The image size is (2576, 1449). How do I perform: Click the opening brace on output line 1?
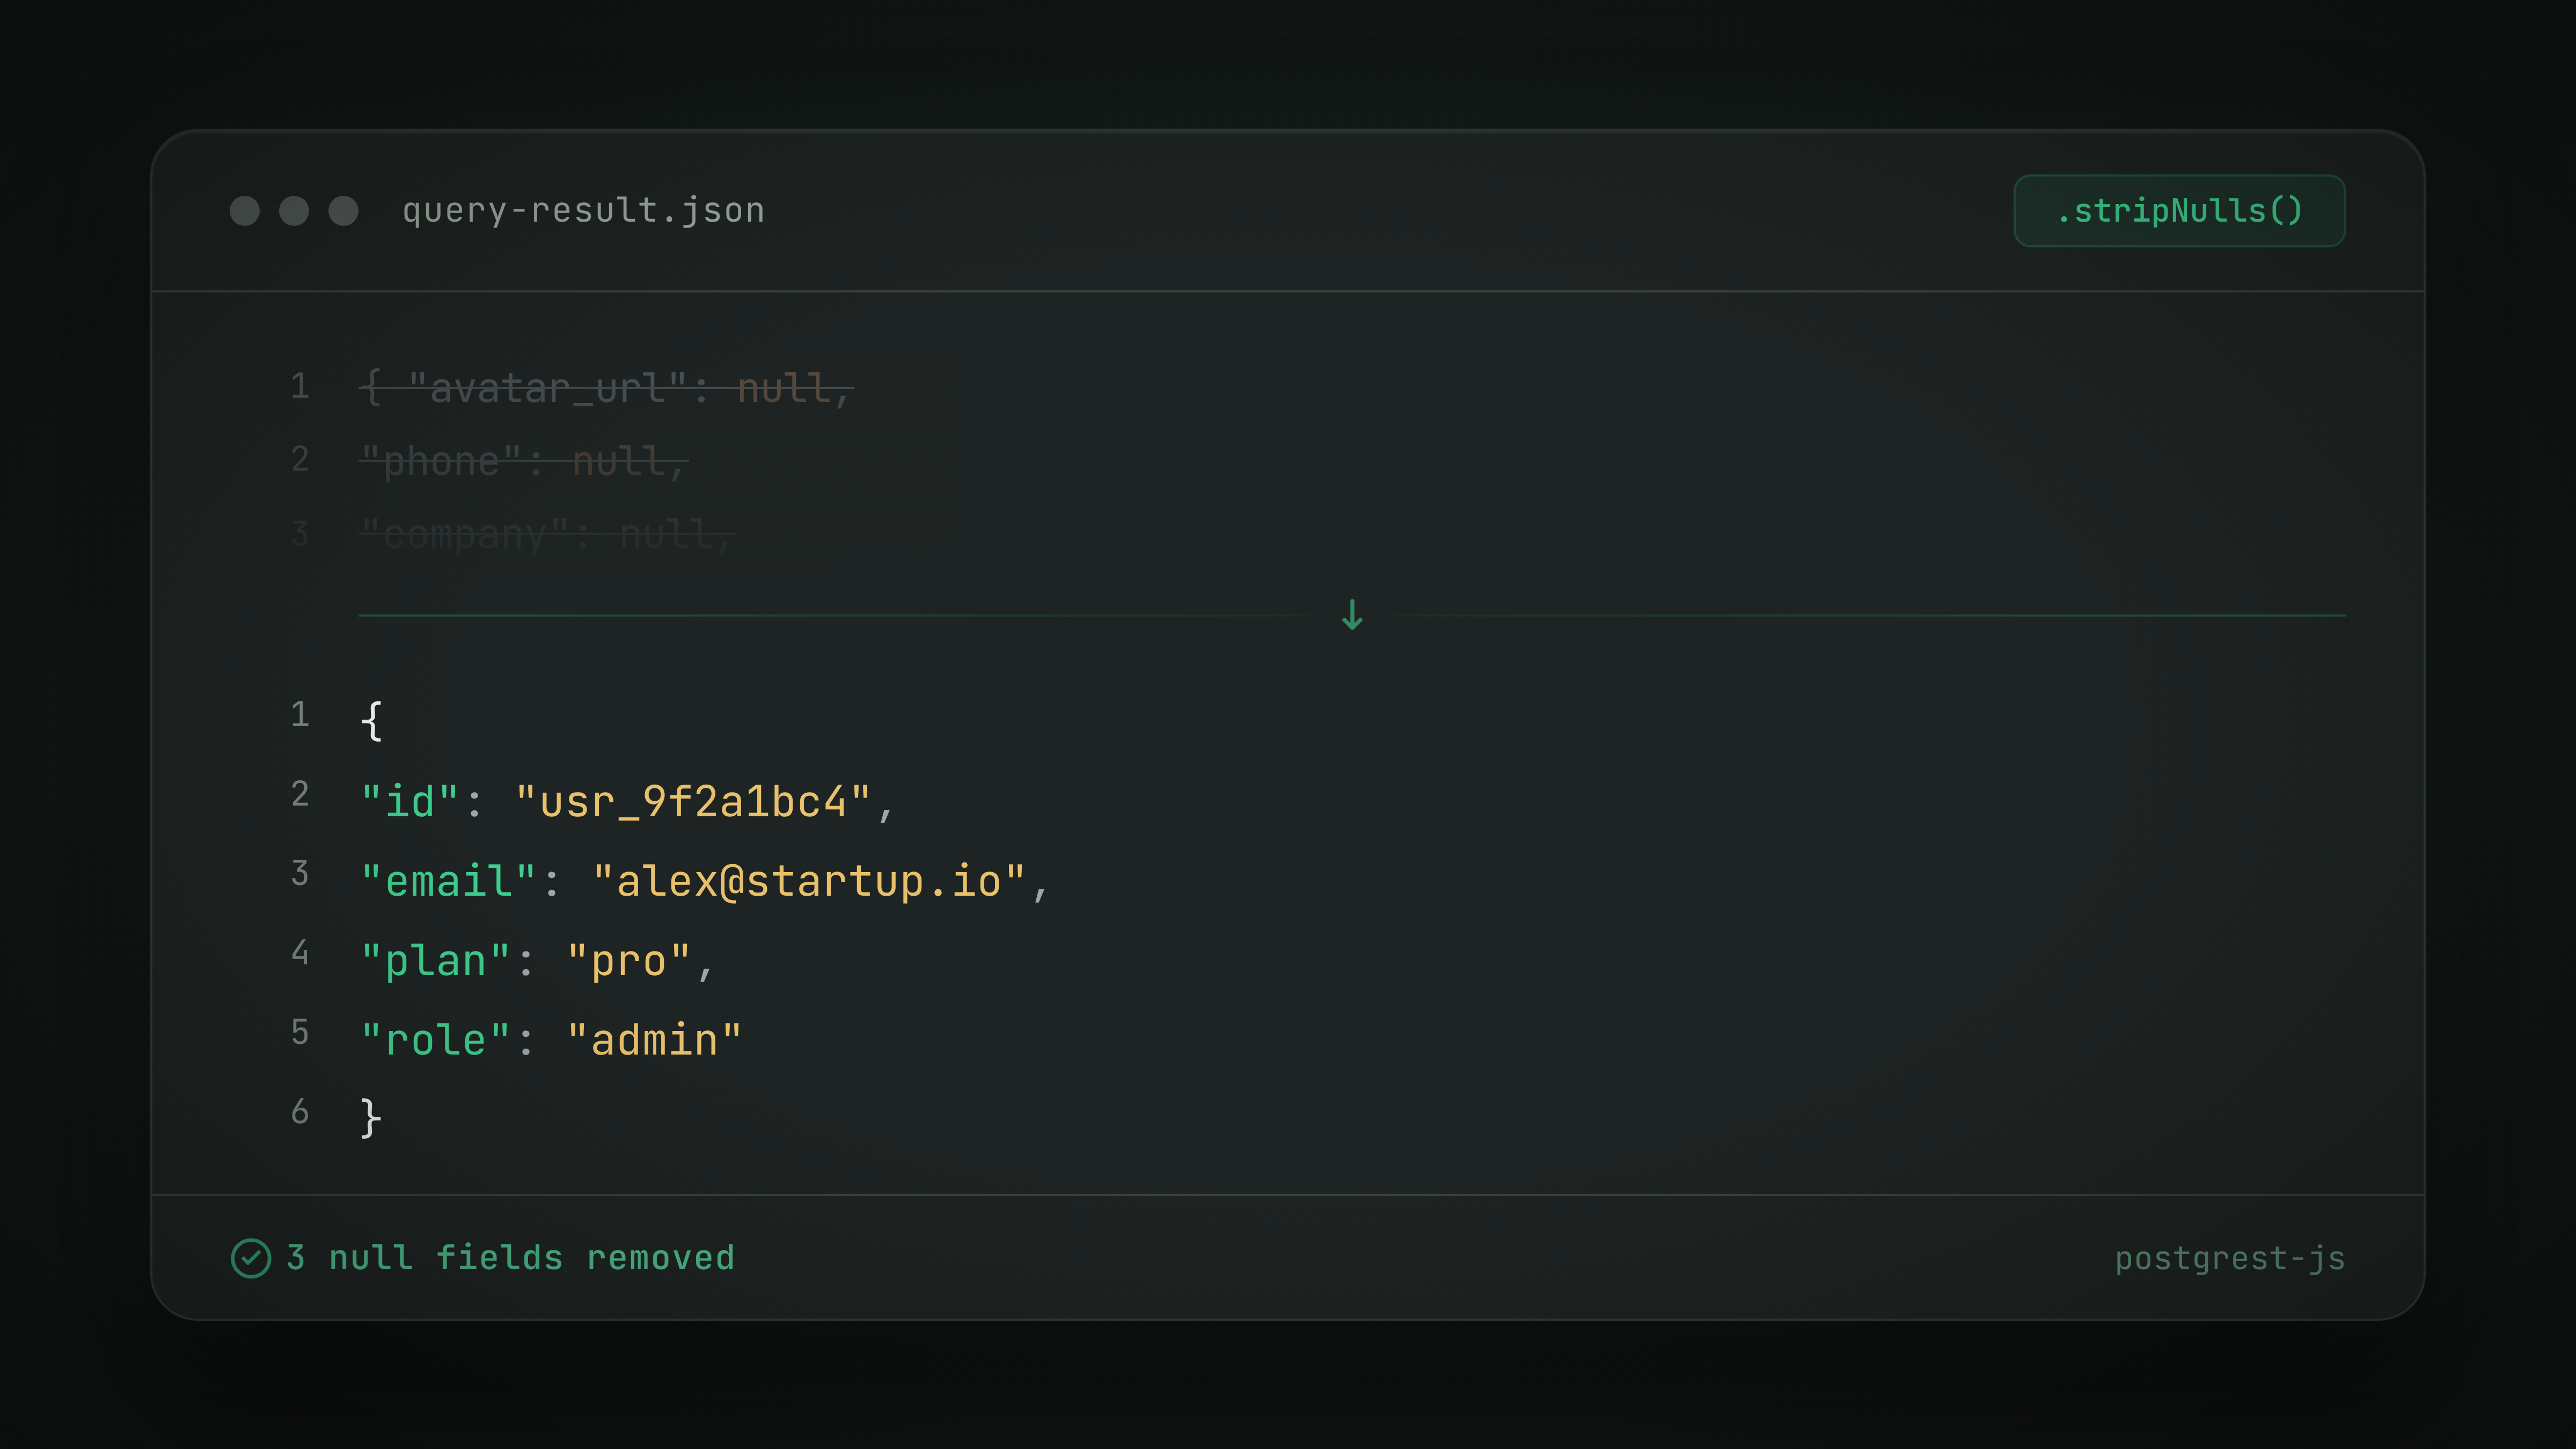tap(371, 720)
